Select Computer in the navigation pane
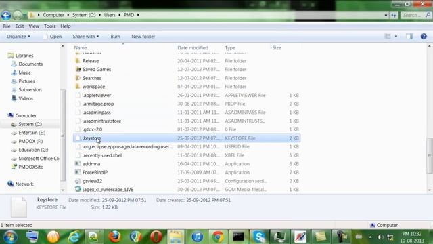Screen dimensions: 433x244 click(22, 115)
